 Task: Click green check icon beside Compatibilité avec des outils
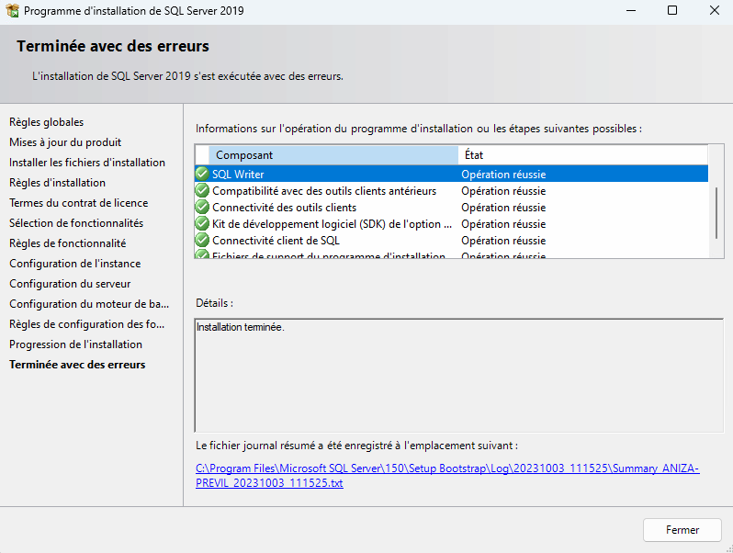coord(202,190)
